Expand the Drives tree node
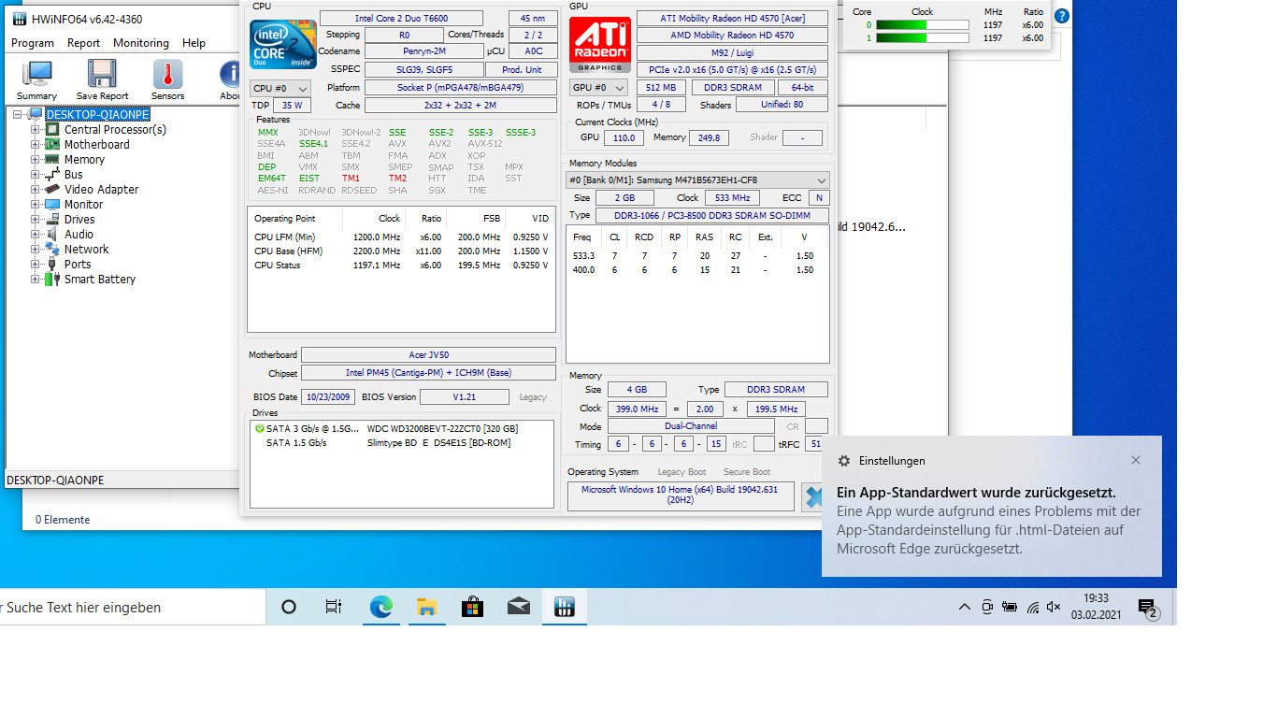The width and height of the screenshot is (1277, 718). tap(36, 220)
